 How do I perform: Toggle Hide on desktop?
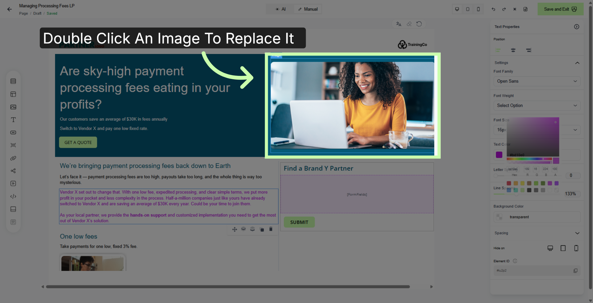550,248
